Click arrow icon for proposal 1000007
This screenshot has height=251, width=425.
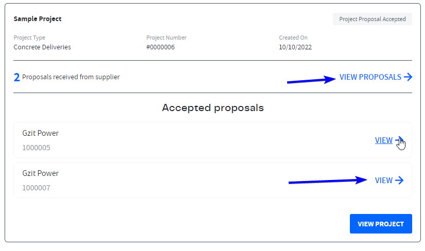[x=399, y=181]
